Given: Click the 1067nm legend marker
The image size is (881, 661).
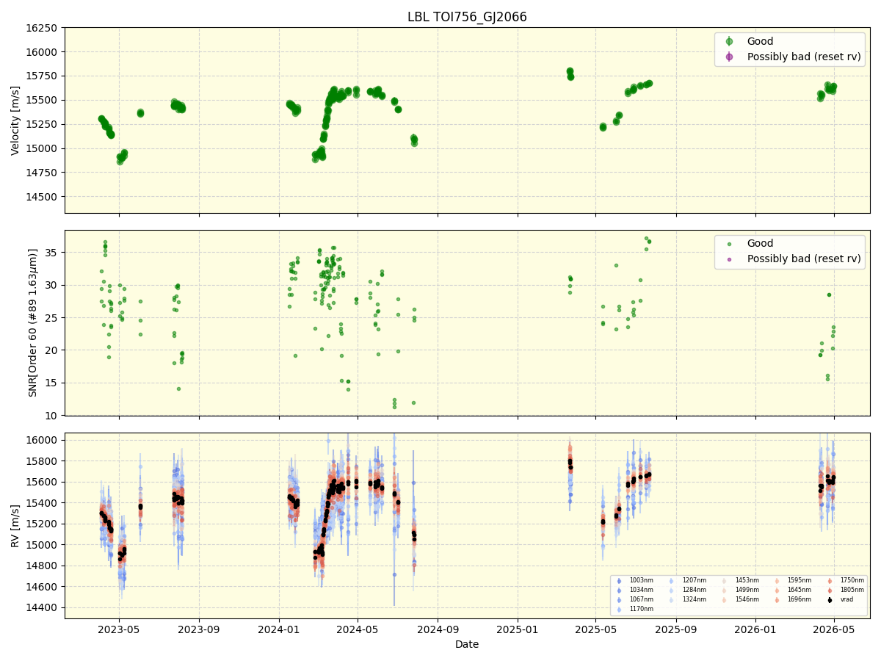Looking at the screenshot, I should tap(619, 600).
